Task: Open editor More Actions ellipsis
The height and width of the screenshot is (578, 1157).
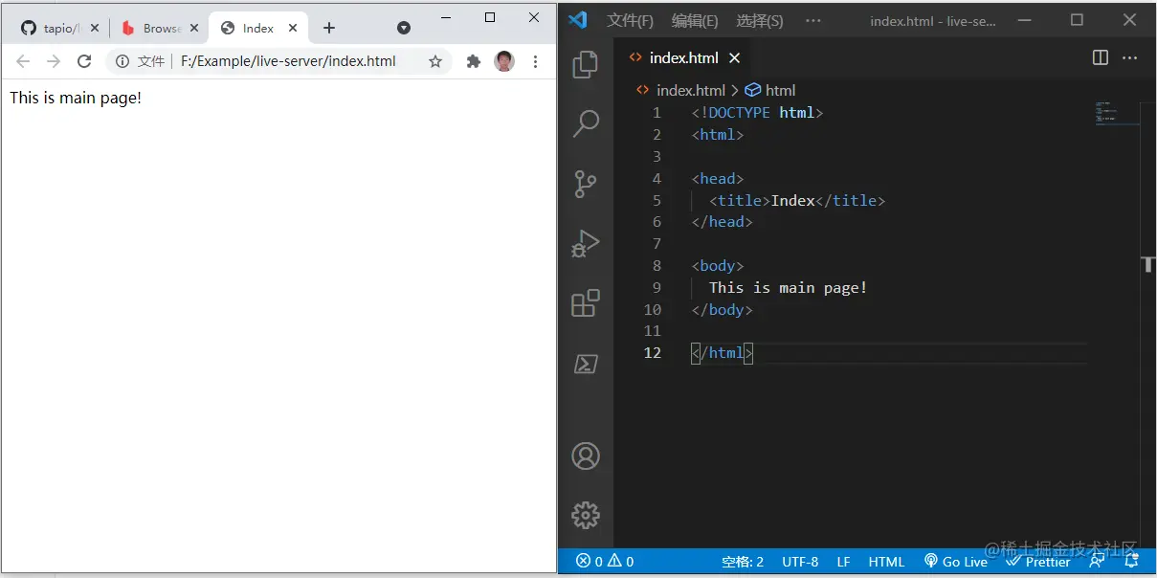Action: [x=1130, y=57]
